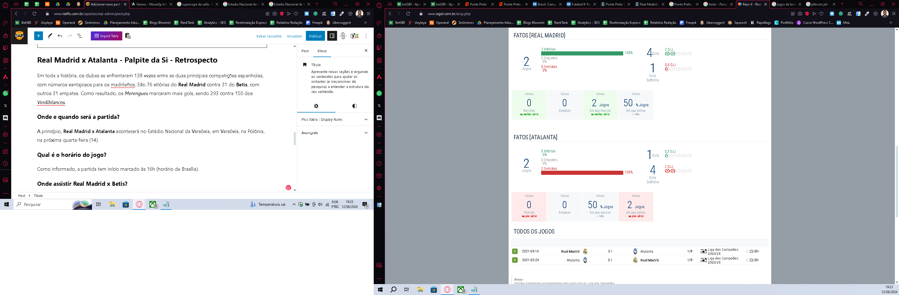Screen dimensions: 899x295
Task: Click Visualizar preview link
Action: click(294, 36)
